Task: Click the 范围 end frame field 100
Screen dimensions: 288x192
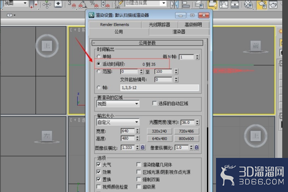Action: click(x=164, y=72)
